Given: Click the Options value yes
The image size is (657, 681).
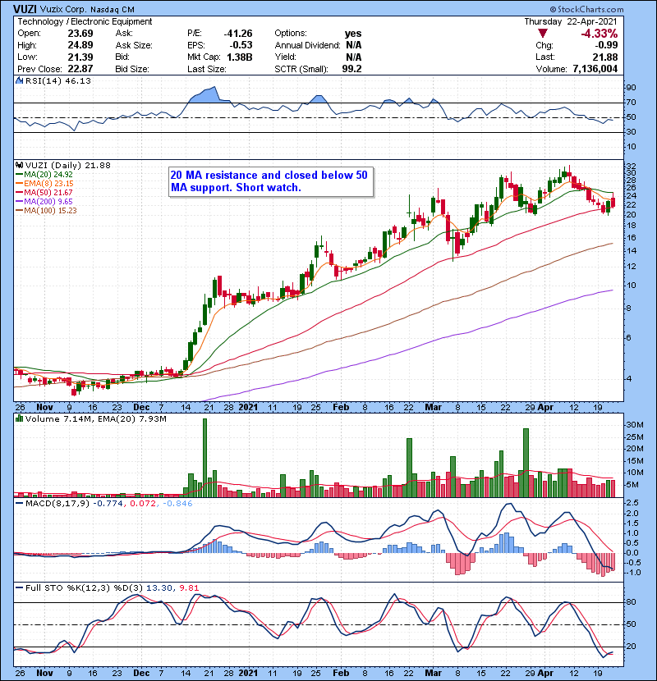Looking at the screenshot, I should [x=353, y=34].
